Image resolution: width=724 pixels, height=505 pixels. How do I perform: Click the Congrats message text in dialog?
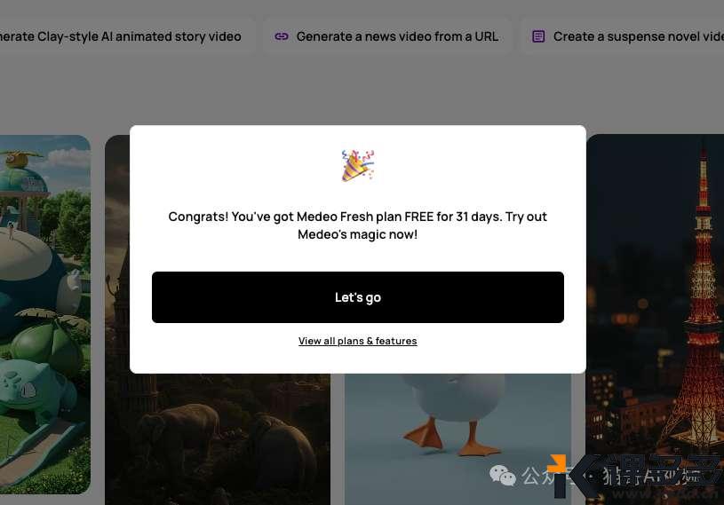(357, 225)
